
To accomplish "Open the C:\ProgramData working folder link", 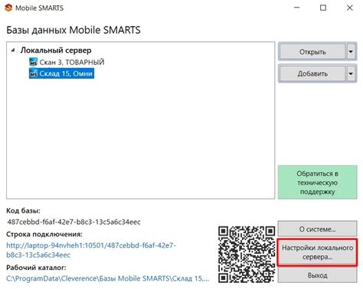I will click(x=107, y=278).
